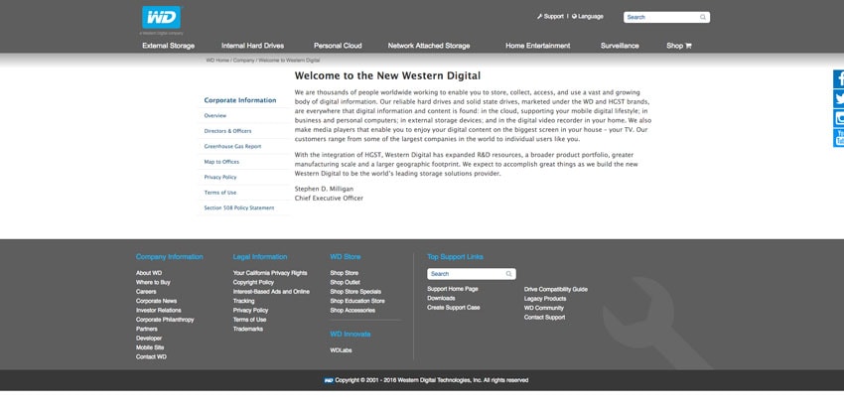Click Developer footer link

tap(149, 339)
